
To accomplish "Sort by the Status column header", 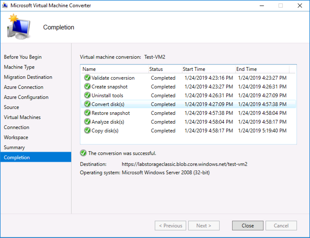I will [165, 69].
